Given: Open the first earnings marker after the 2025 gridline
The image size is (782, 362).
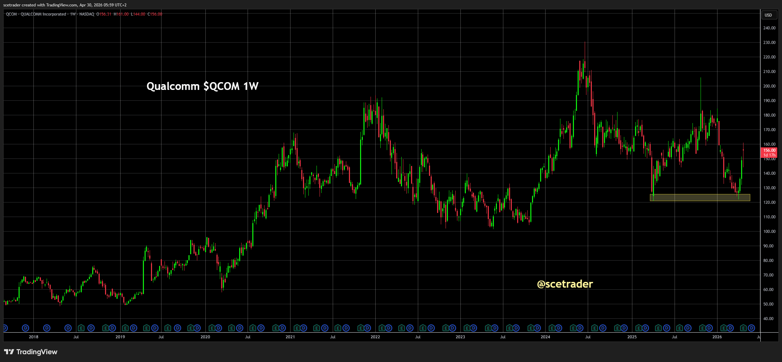Looking at the screenshot, I should tap(638, 328).
